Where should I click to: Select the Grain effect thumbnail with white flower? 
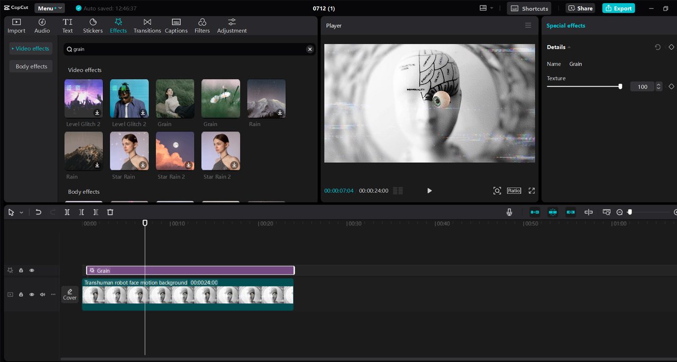[221, 99]
